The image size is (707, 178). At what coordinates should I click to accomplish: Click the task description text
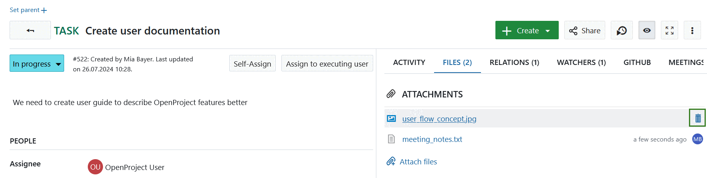pyautogui.click(x=130, y=103)
